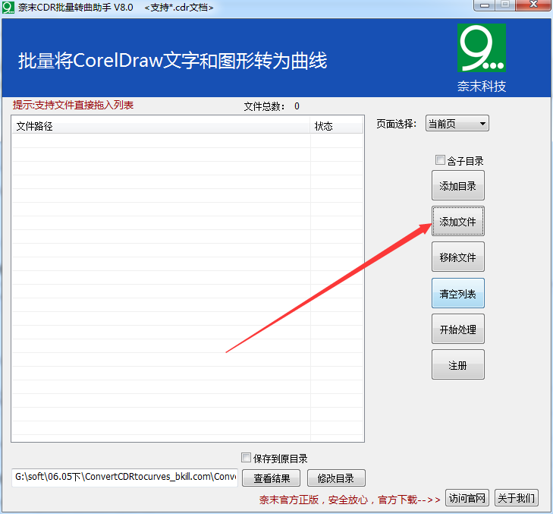
Task: Click the 添加文件 button
Action: tap(457, 222)
